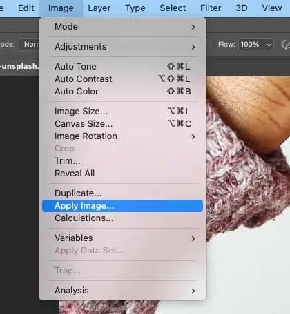
Task: Choose Reveal All
Action: (123, 174)
